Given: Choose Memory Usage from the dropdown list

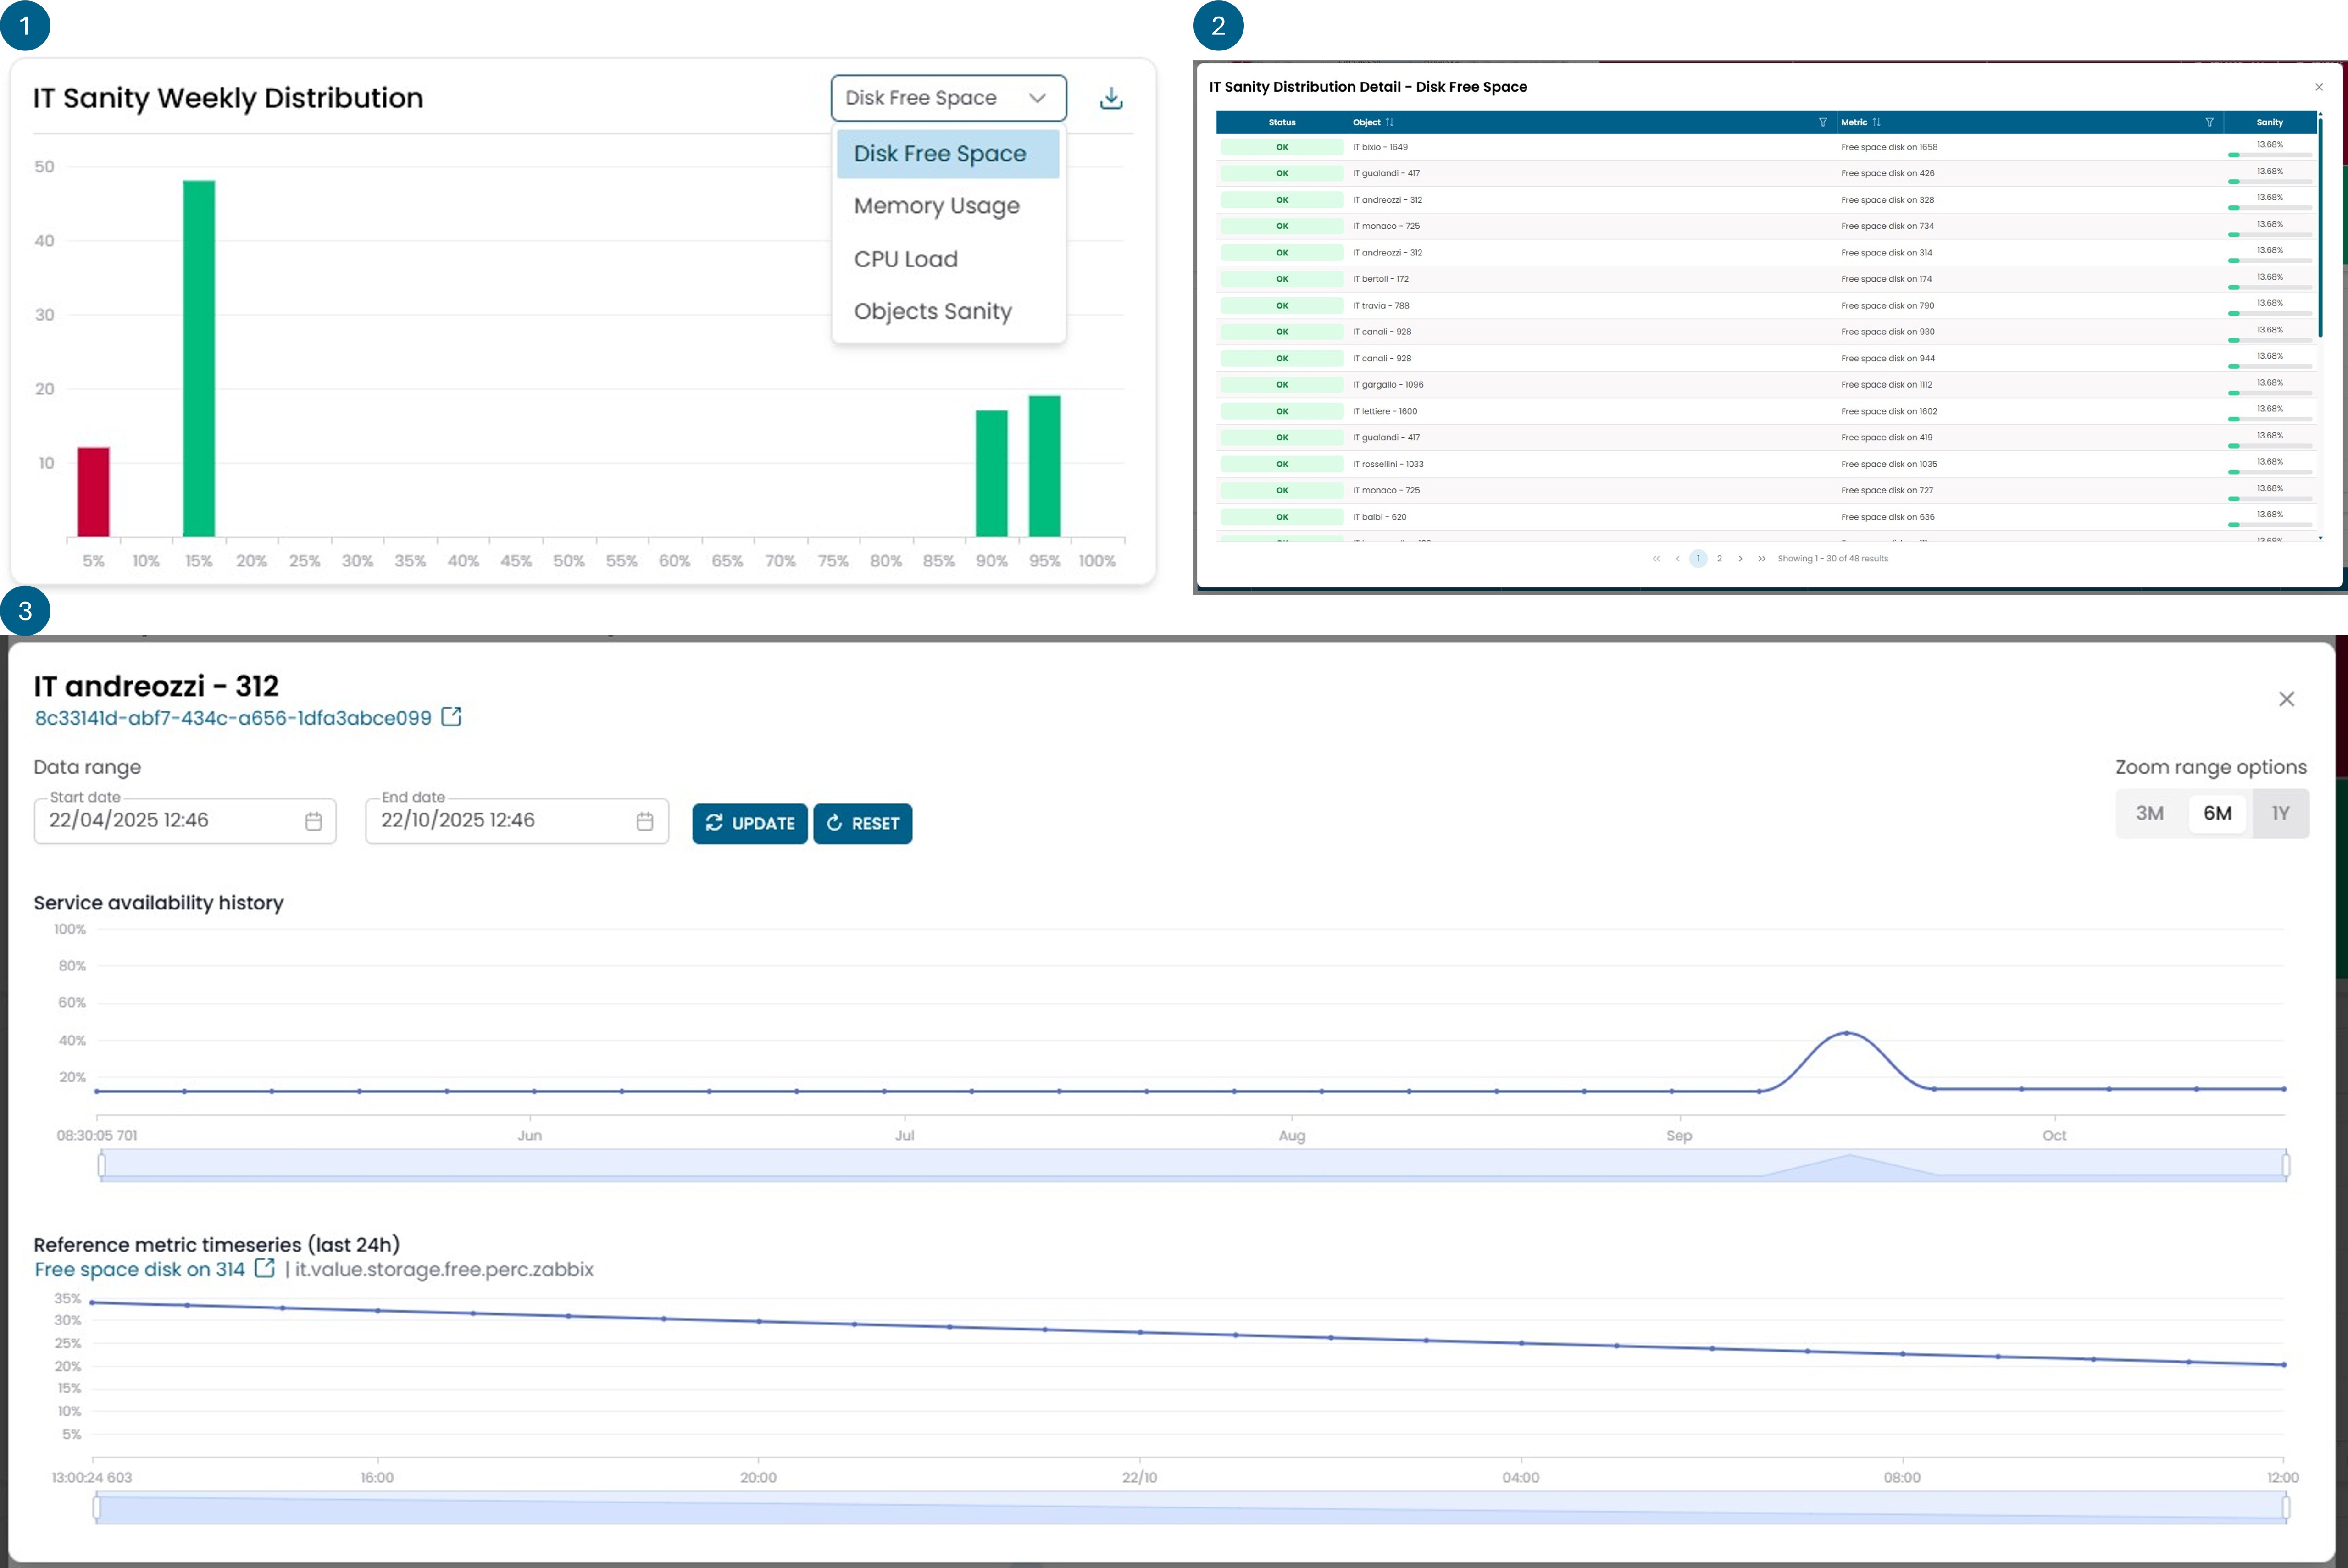Looking at the screenshot, I should [x=936, y=206].
